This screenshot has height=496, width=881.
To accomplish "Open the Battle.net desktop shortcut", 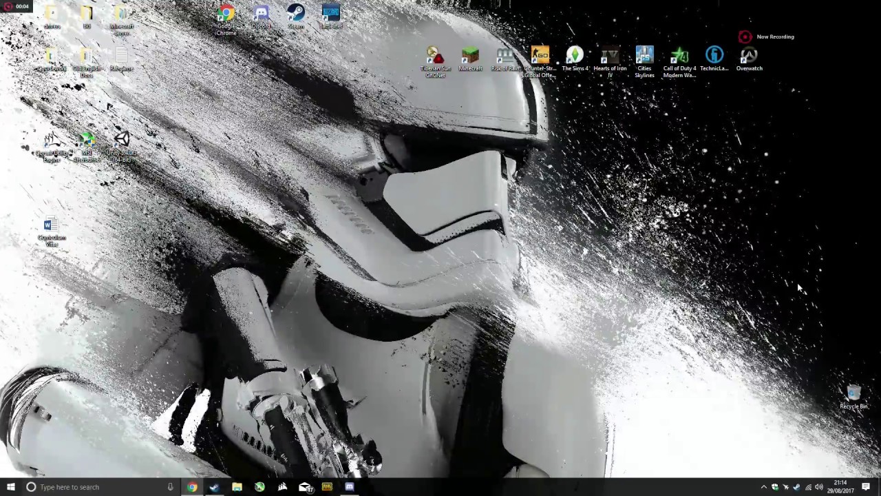I will point(331,17).
